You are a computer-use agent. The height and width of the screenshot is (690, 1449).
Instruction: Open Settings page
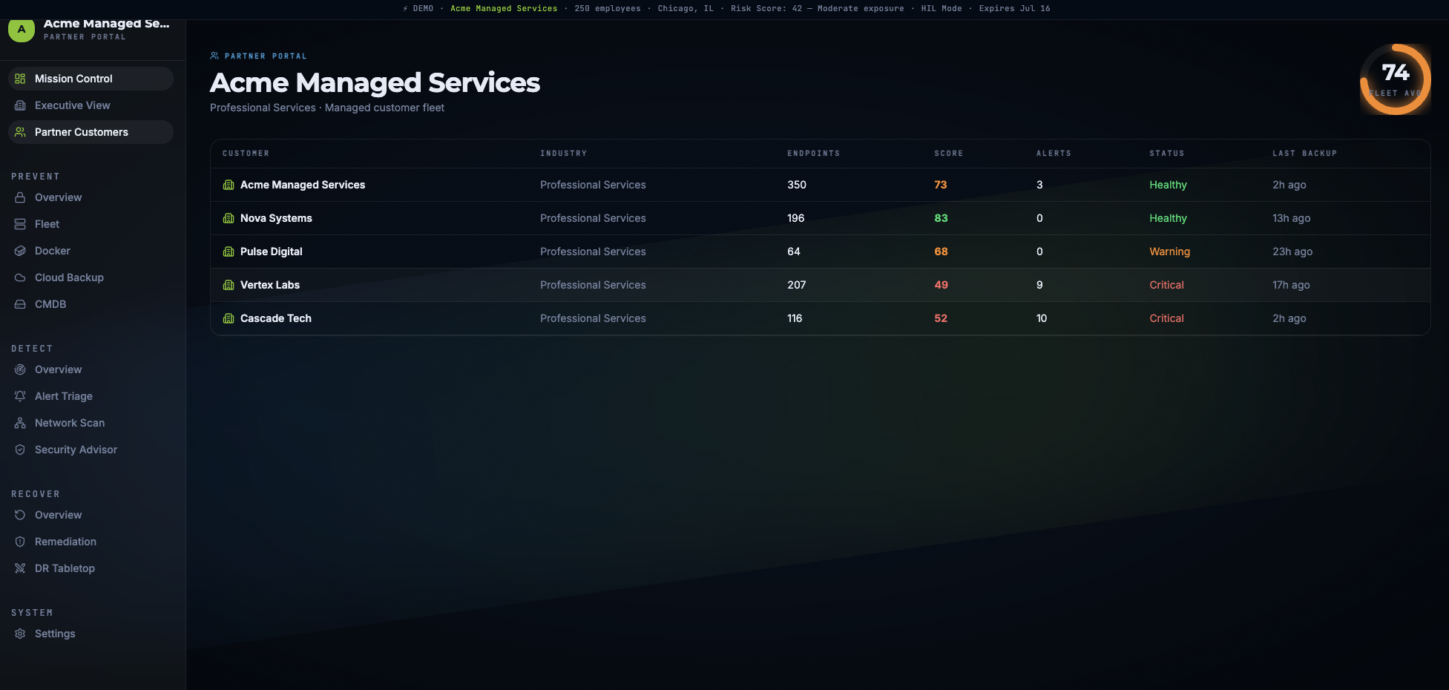(91, 634)
